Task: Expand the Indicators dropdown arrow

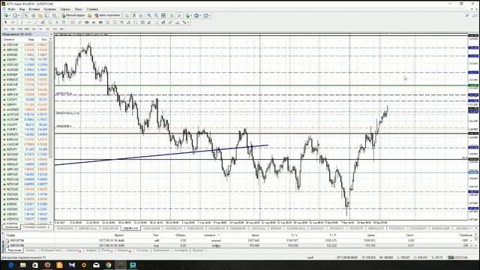Action: point(191,15)
